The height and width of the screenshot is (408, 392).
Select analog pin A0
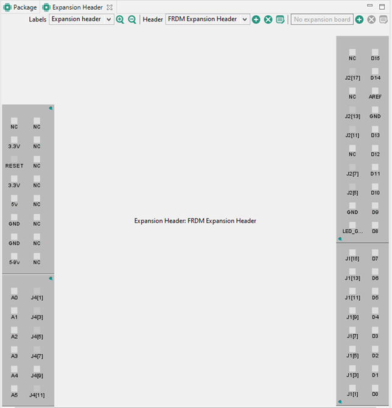click(15, 291)
